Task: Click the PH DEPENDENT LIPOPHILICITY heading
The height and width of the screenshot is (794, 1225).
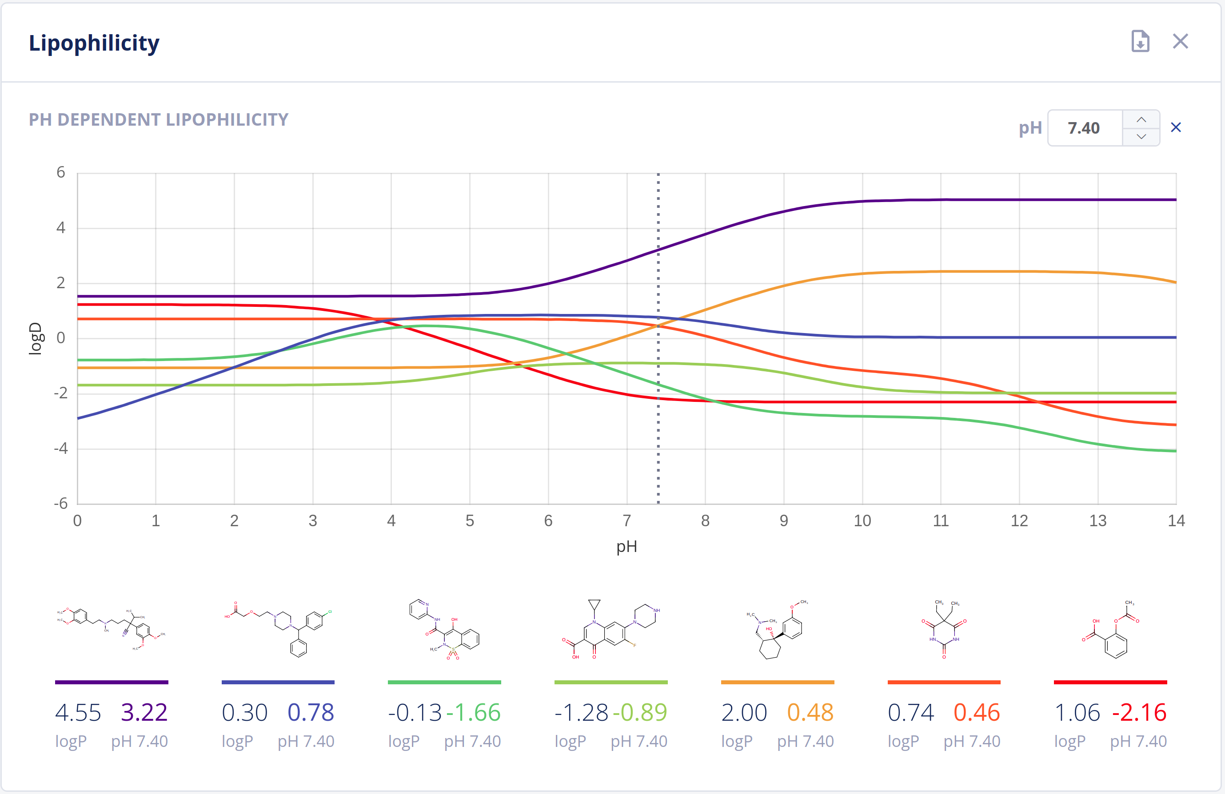Action: point(159,120)
